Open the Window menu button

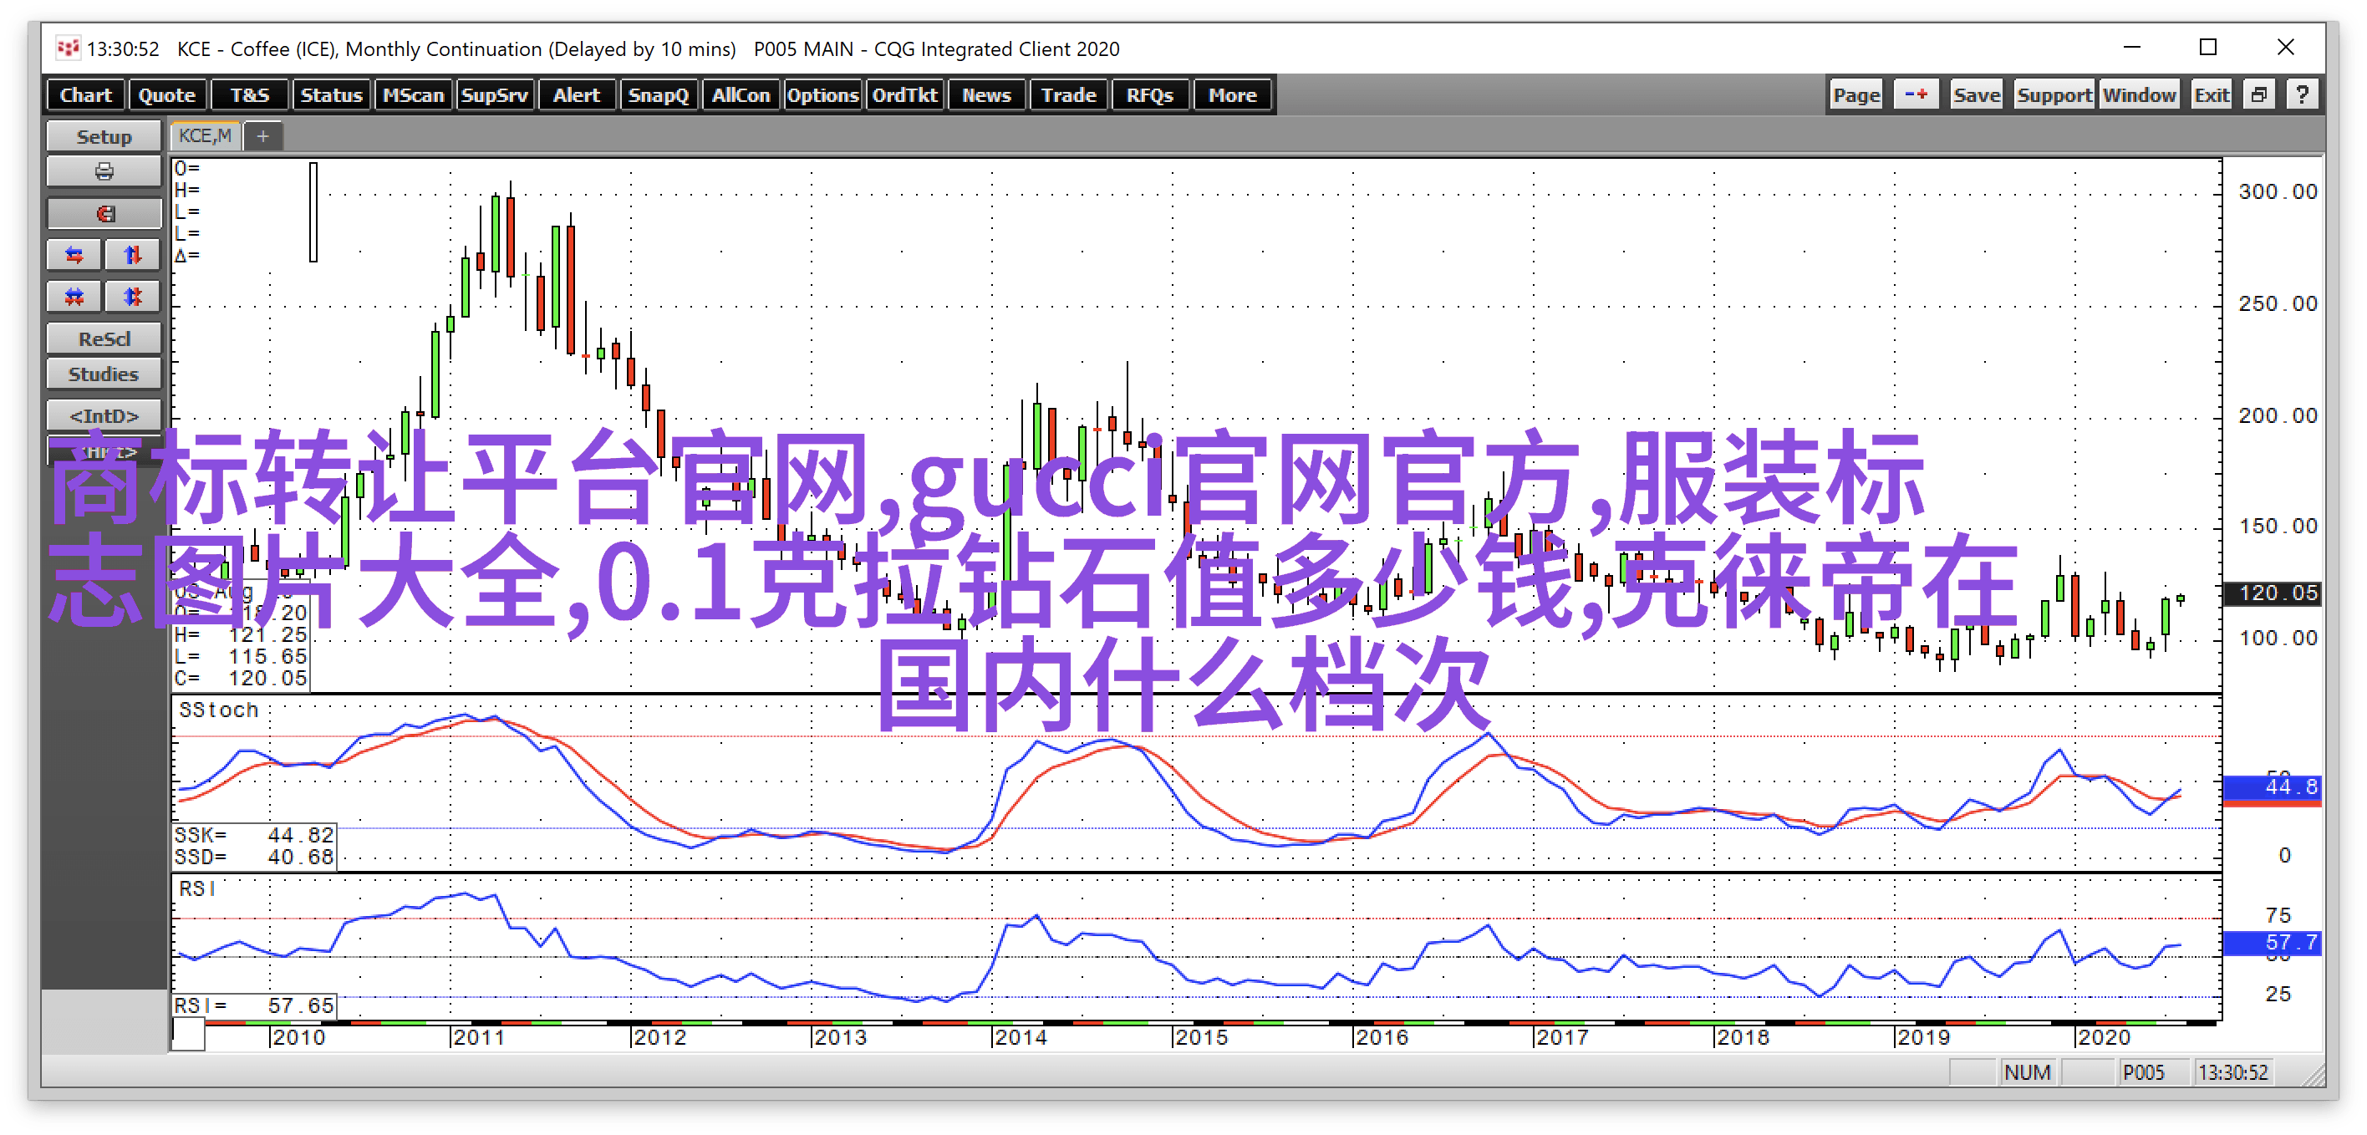tap(2139, 94)
